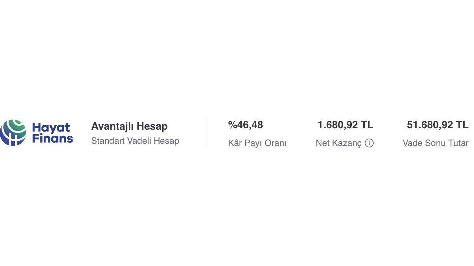Click the word "Oranı" under the rate
The width and height of the screenshot is (474, 266).
276,143
